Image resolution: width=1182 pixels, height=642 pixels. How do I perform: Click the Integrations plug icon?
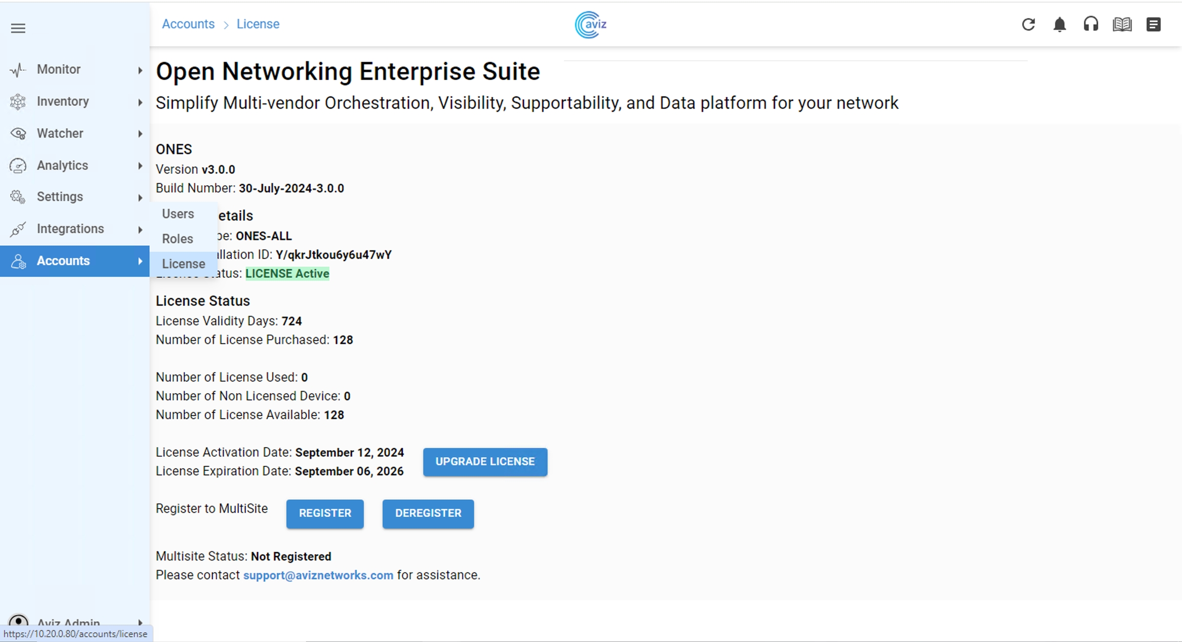(x=18, y=229)
